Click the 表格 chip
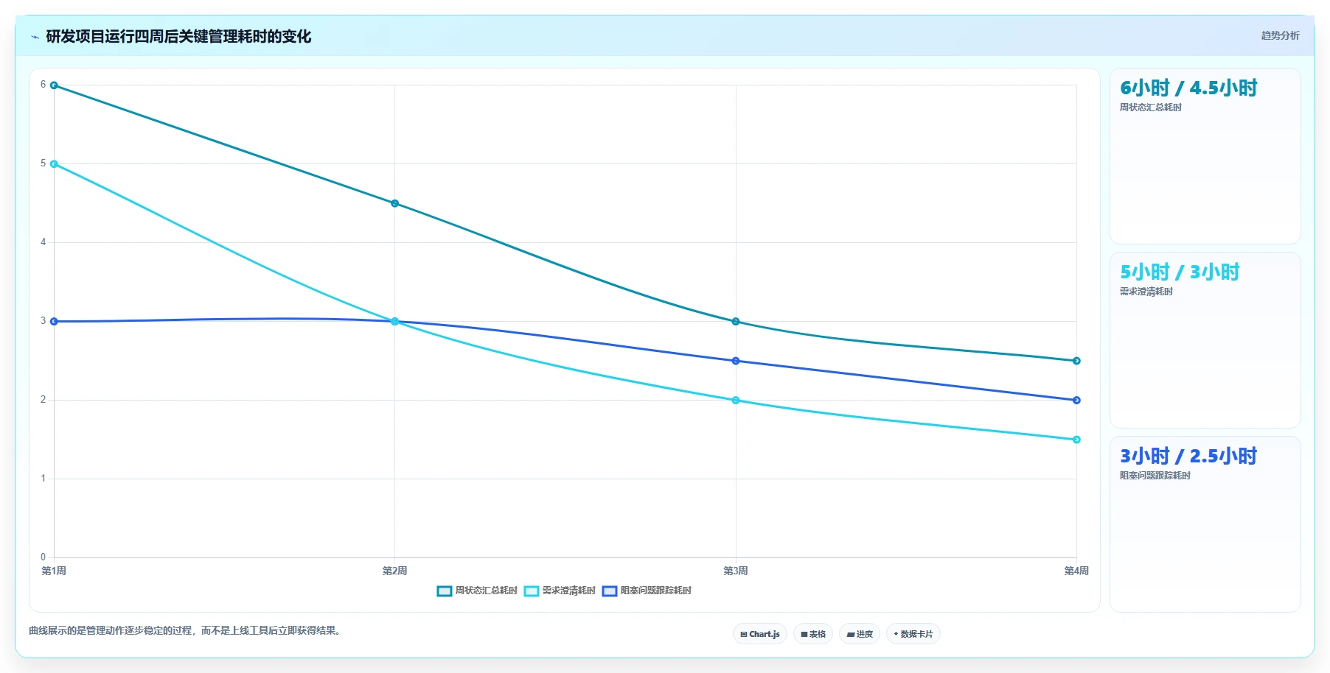The width and height of the screenshot is (1330, 673). tap(813, 634)
